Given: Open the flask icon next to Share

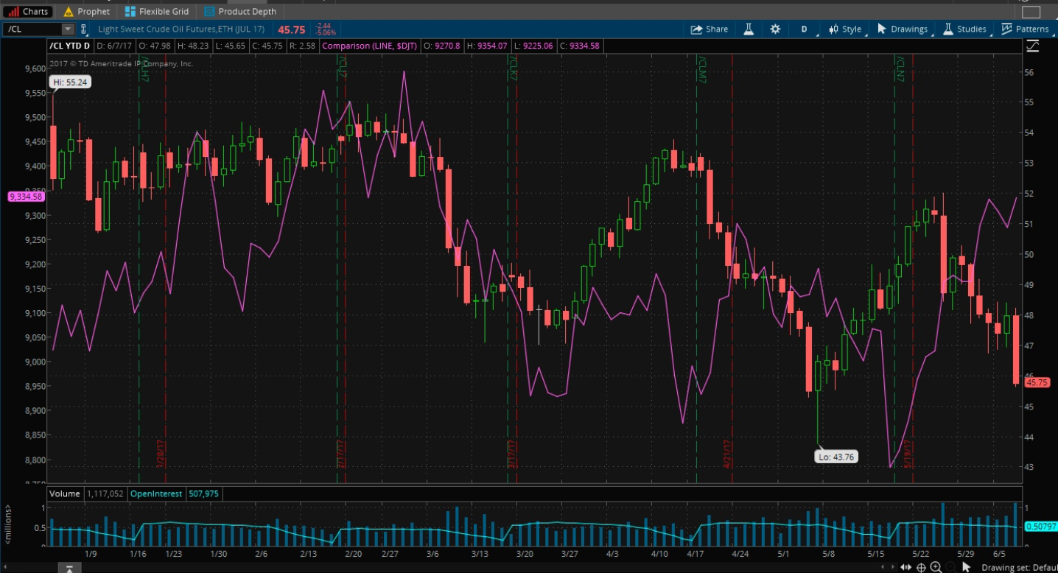Looking at the screenshot, I should coord(749,29).
